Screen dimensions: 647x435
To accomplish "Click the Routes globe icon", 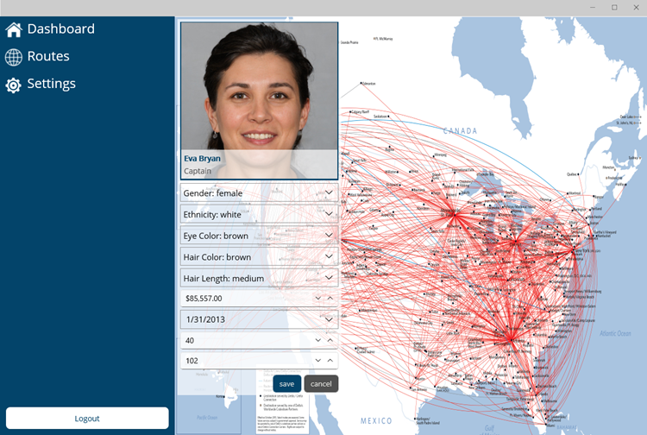I will click(14, 57).
